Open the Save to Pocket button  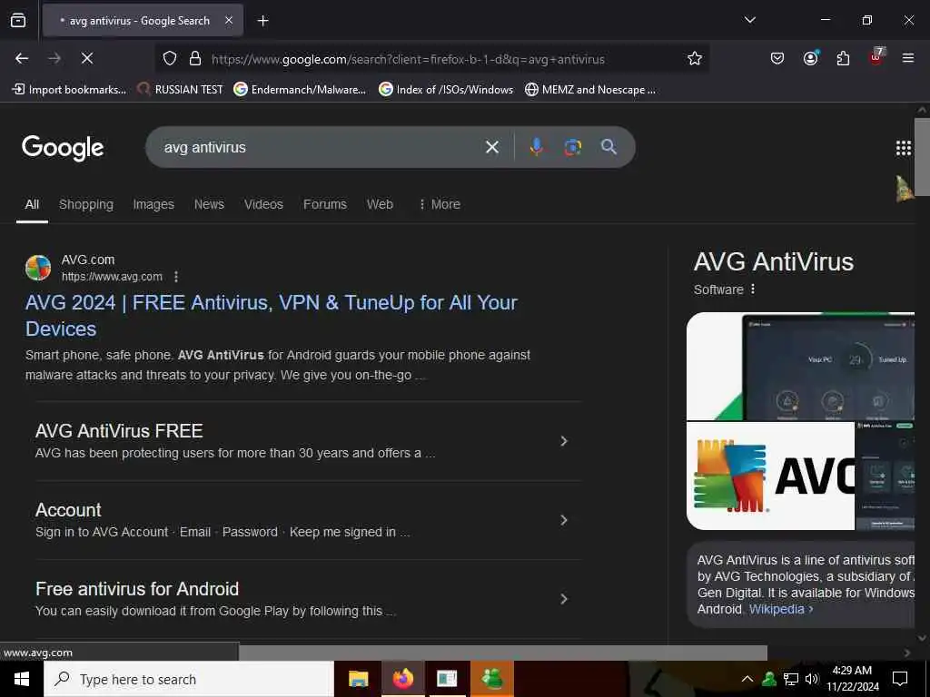point(777,58)
